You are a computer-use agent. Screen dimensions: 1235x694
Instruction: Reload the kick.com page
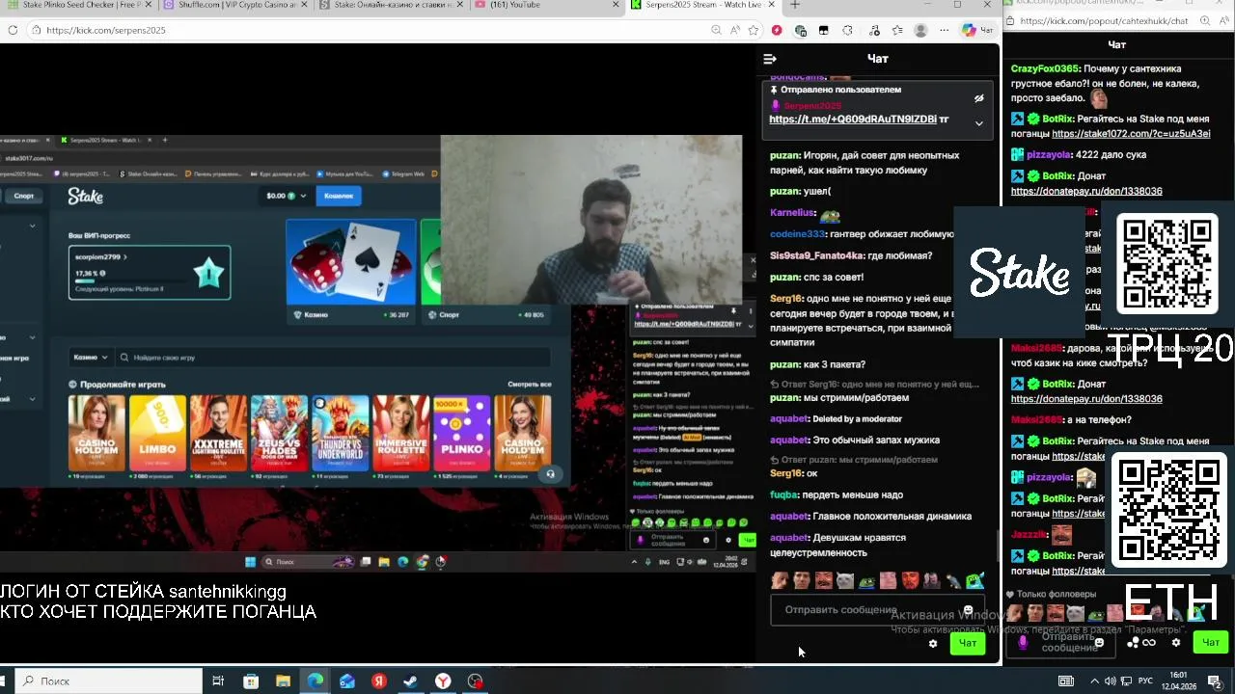pos(13,30)
